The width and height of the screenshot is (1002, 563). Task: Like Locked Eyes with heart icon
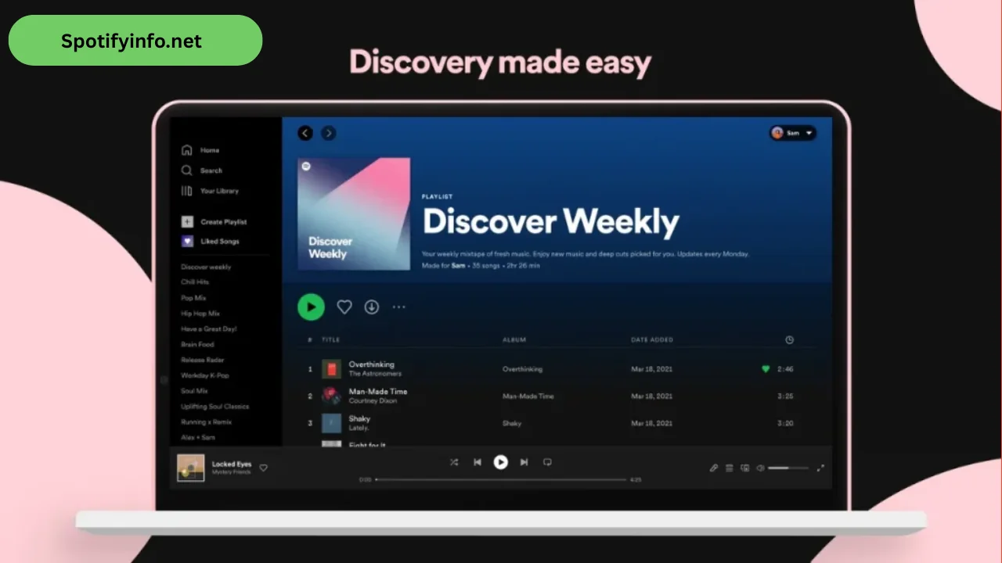[264, 468]
